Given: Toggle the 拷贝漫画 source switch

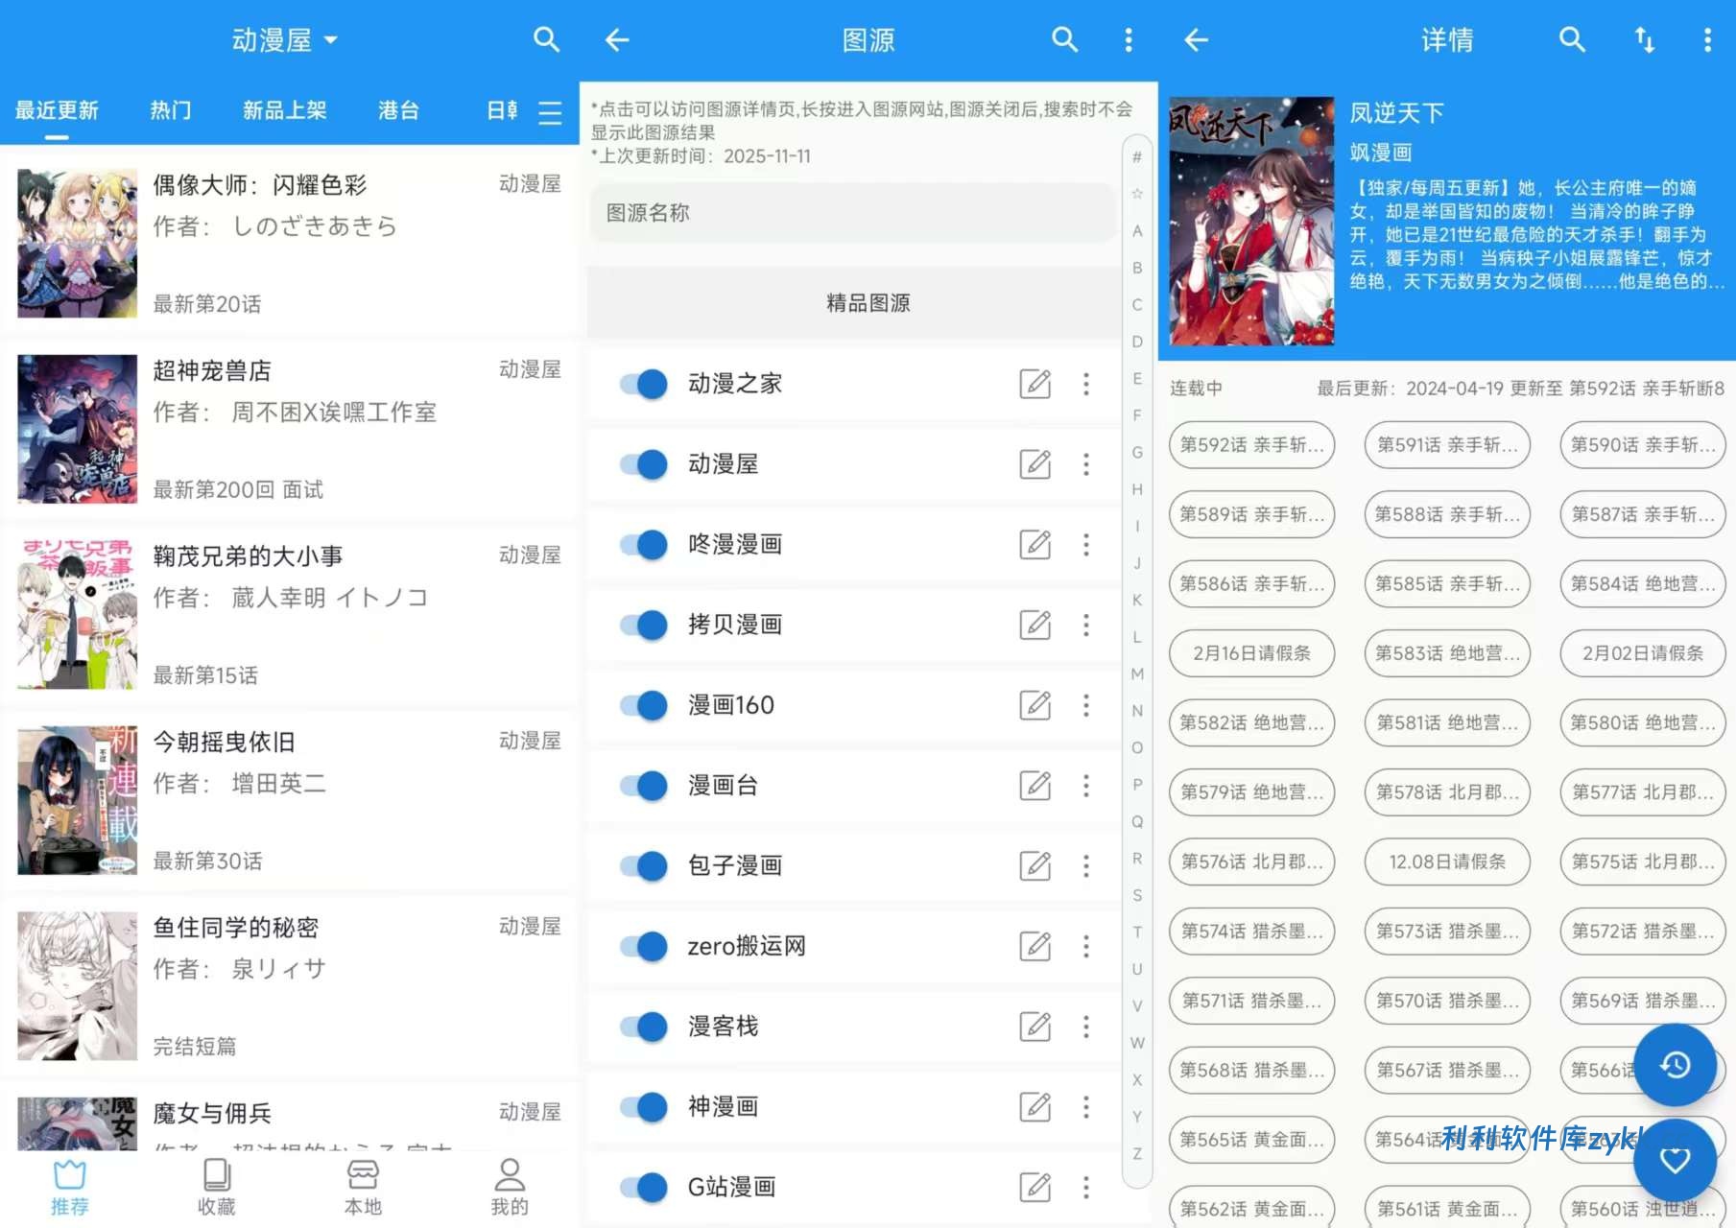Looking at the screenshot, I should (644, 625).
